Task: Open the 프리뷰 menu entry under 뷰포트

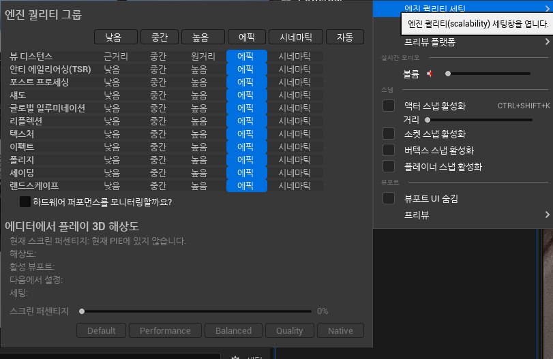Action: (x=463, y=215)
